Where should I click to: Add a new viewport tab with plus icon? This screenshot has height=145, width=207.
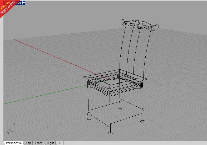(60, 143)
